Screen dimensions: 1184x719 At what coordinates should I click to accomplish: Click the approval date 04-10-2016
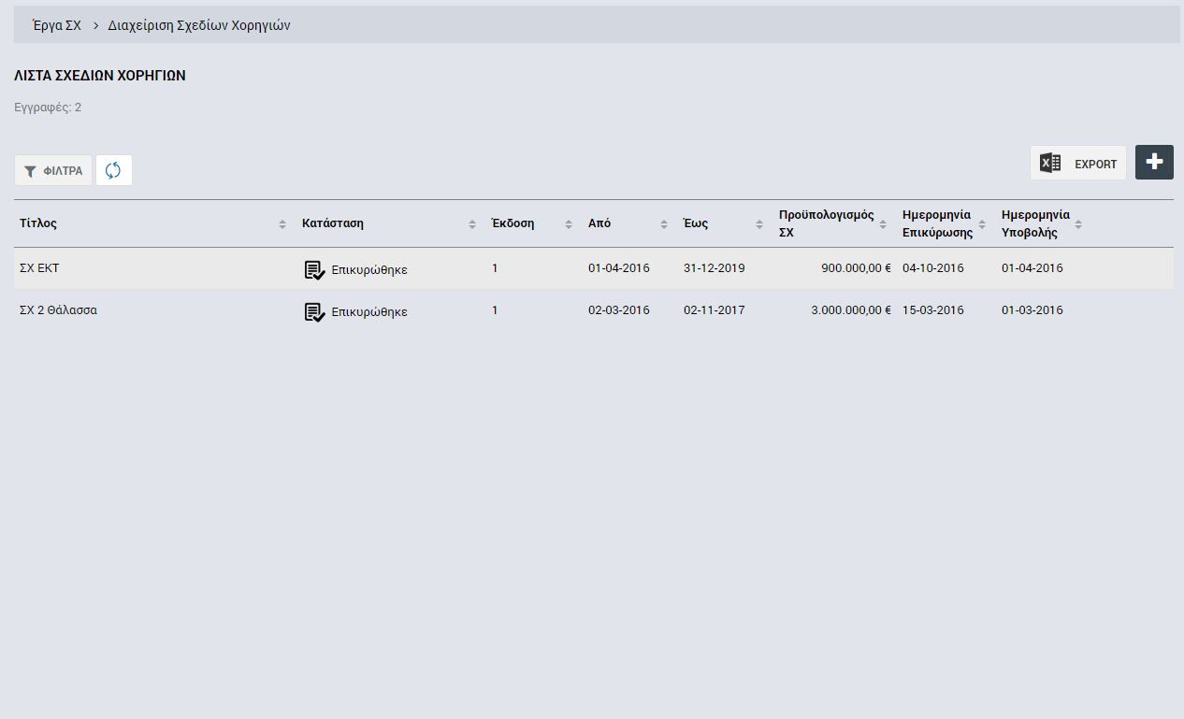pos(933,268)
